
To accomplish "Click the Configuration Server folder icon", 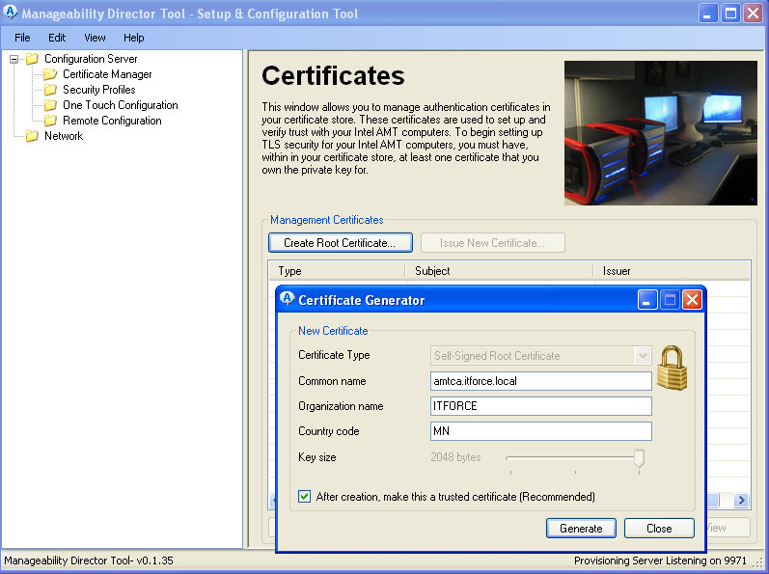I will (x=32, y=59).
